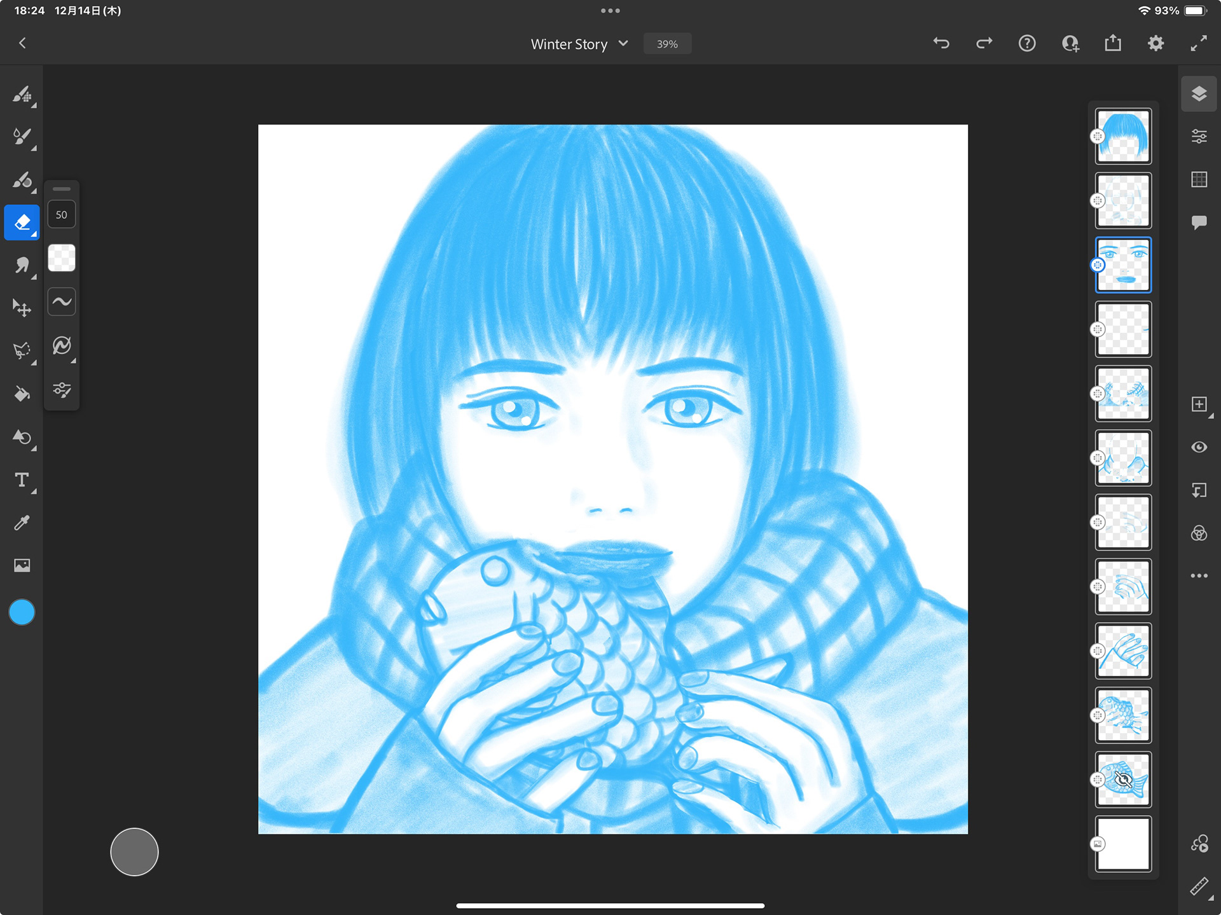The width and height of the screenshot is (1221, 915).
Task: Select the Eyedropper tool
Action: [22, 523]
